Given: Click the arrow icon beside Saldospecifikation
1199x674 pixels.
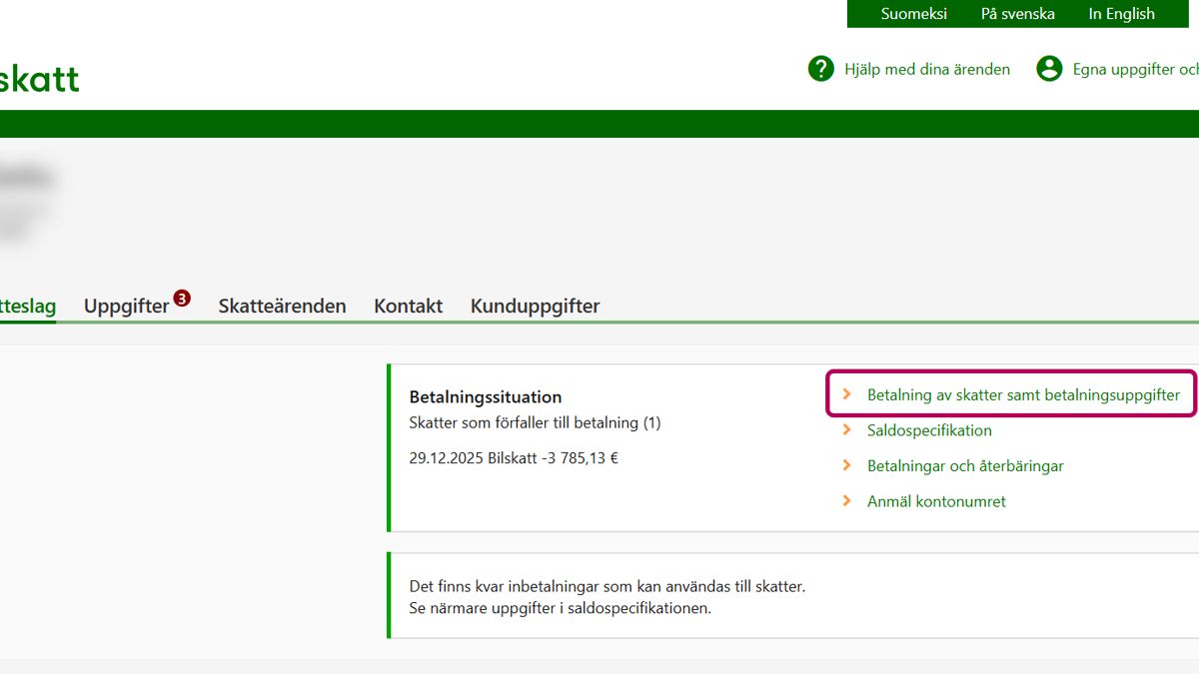Looking at the screenshot, I should (847, 430).
